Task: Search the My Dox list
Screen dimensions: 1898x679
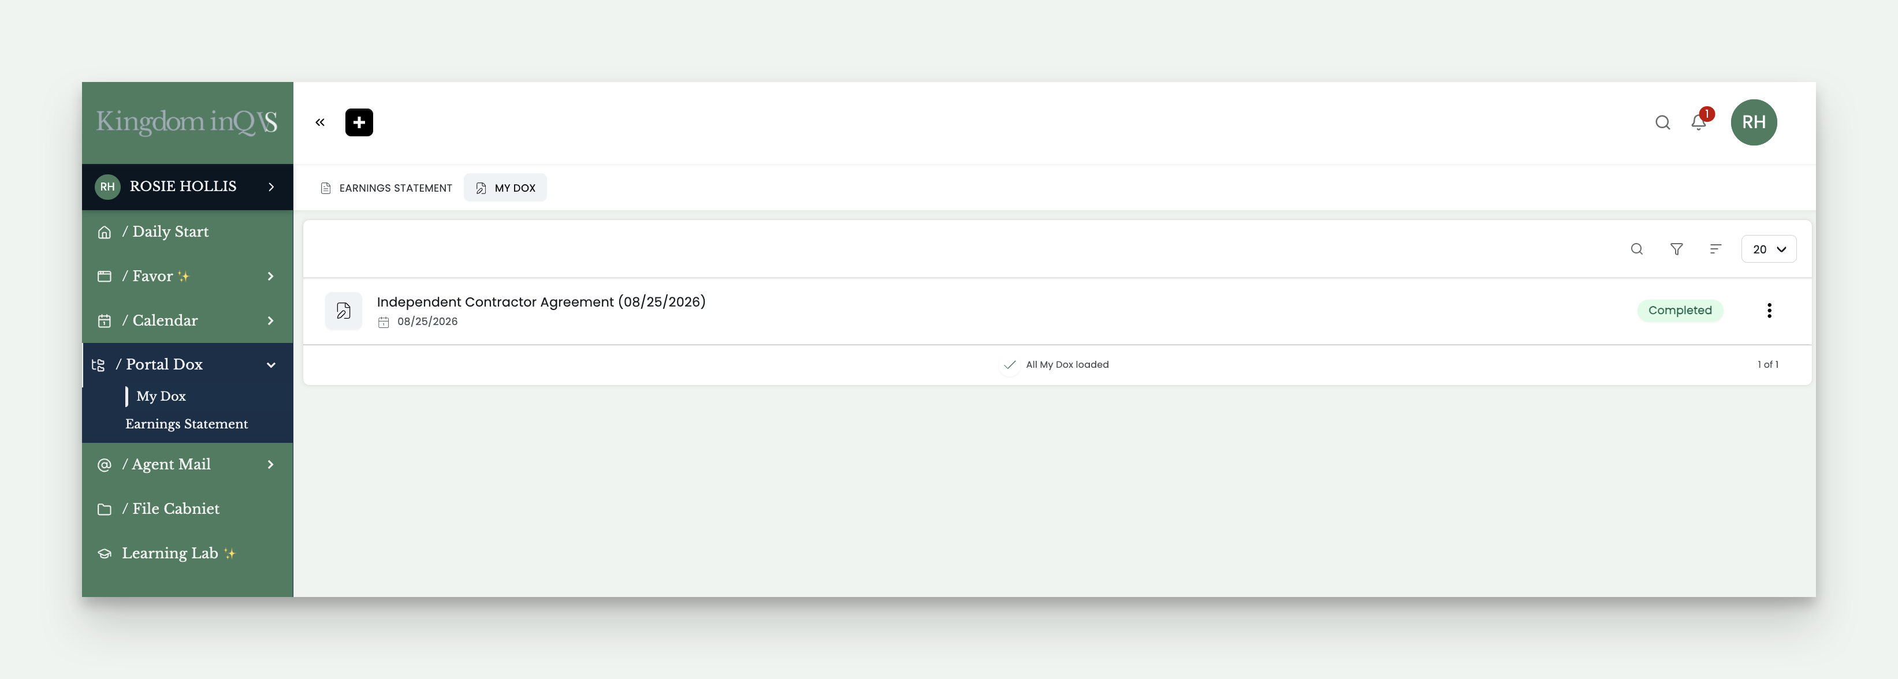Action: pos(1636,249)
